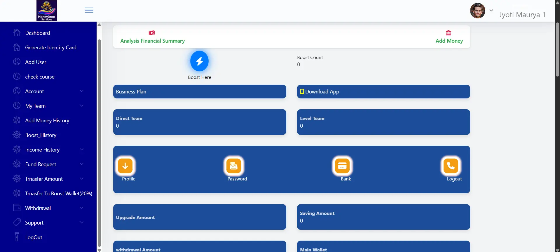Open the Saving Amount card

point(383,217)
